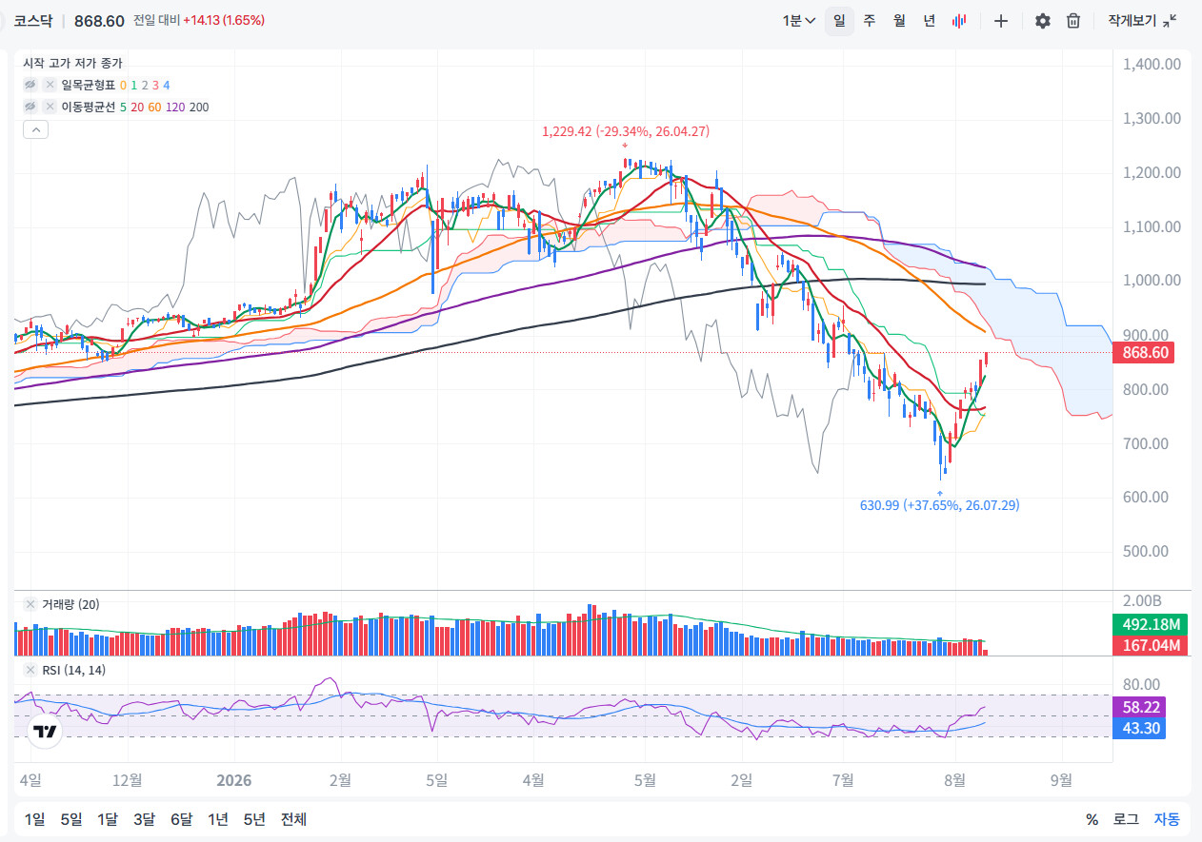1202x842 pixels.
Task: Open the candlestick chart type selector
Action: (x=960, y=21)
